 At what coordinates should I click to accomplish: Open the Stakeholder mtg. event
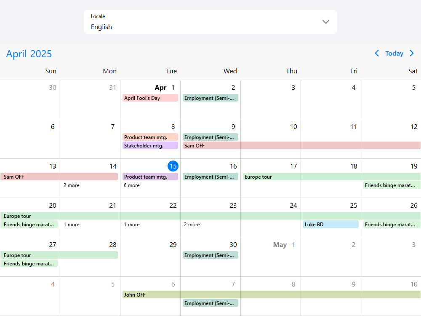coord(150,146)
